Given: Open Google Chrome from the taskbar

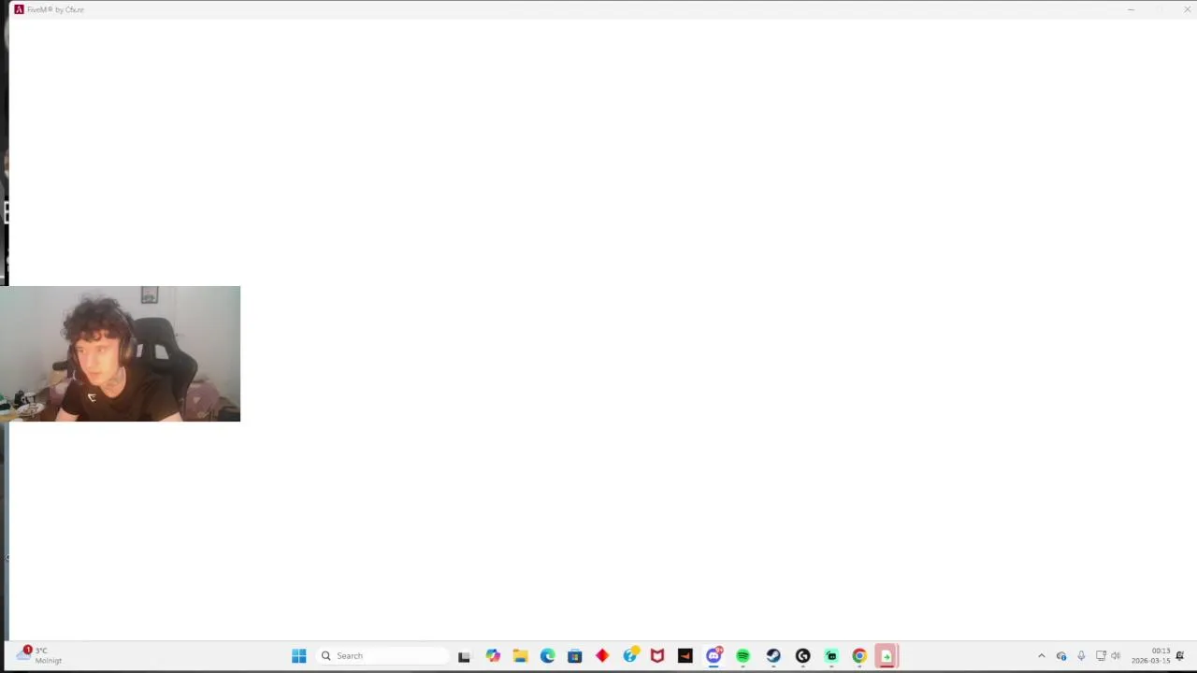Looking at the screenshot, I should (859, 656).
